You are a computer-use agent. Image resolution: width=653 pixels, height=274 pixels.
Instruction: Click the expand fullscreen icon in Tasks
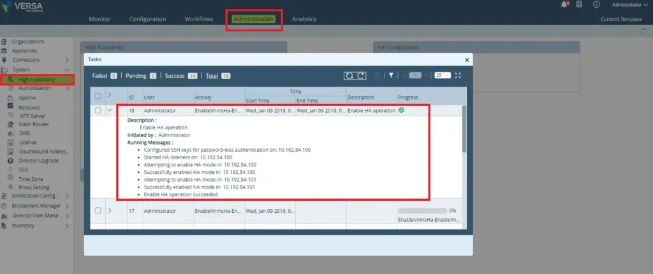click(457, 75)
